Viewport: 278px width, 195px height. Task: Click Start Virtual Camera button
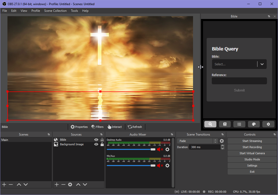tap(252, 153)
